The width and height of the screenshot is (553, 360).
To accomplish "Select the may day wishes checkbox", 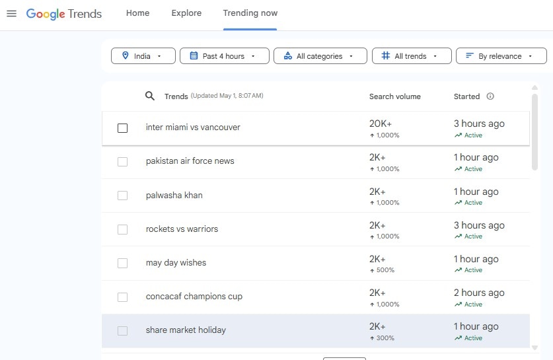I will pos(122,263).
